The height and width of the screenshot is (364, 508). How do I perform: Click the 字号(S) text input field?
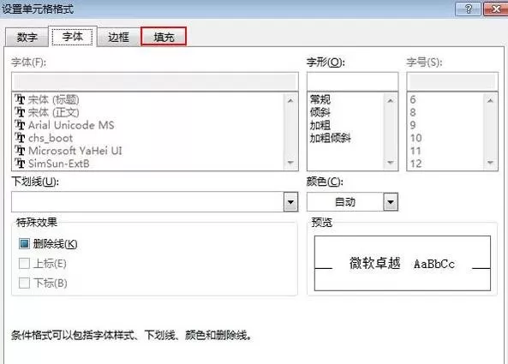452,81
